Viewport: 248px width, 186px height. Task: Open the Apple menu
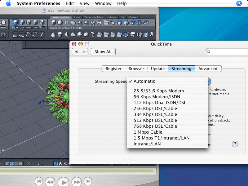click(8, 3)
